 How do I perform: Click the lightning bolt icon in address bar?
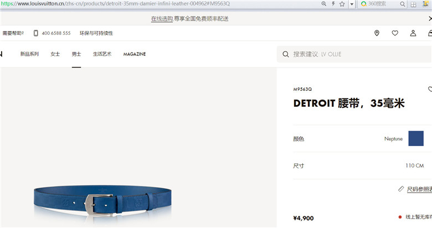coord(333,4)
